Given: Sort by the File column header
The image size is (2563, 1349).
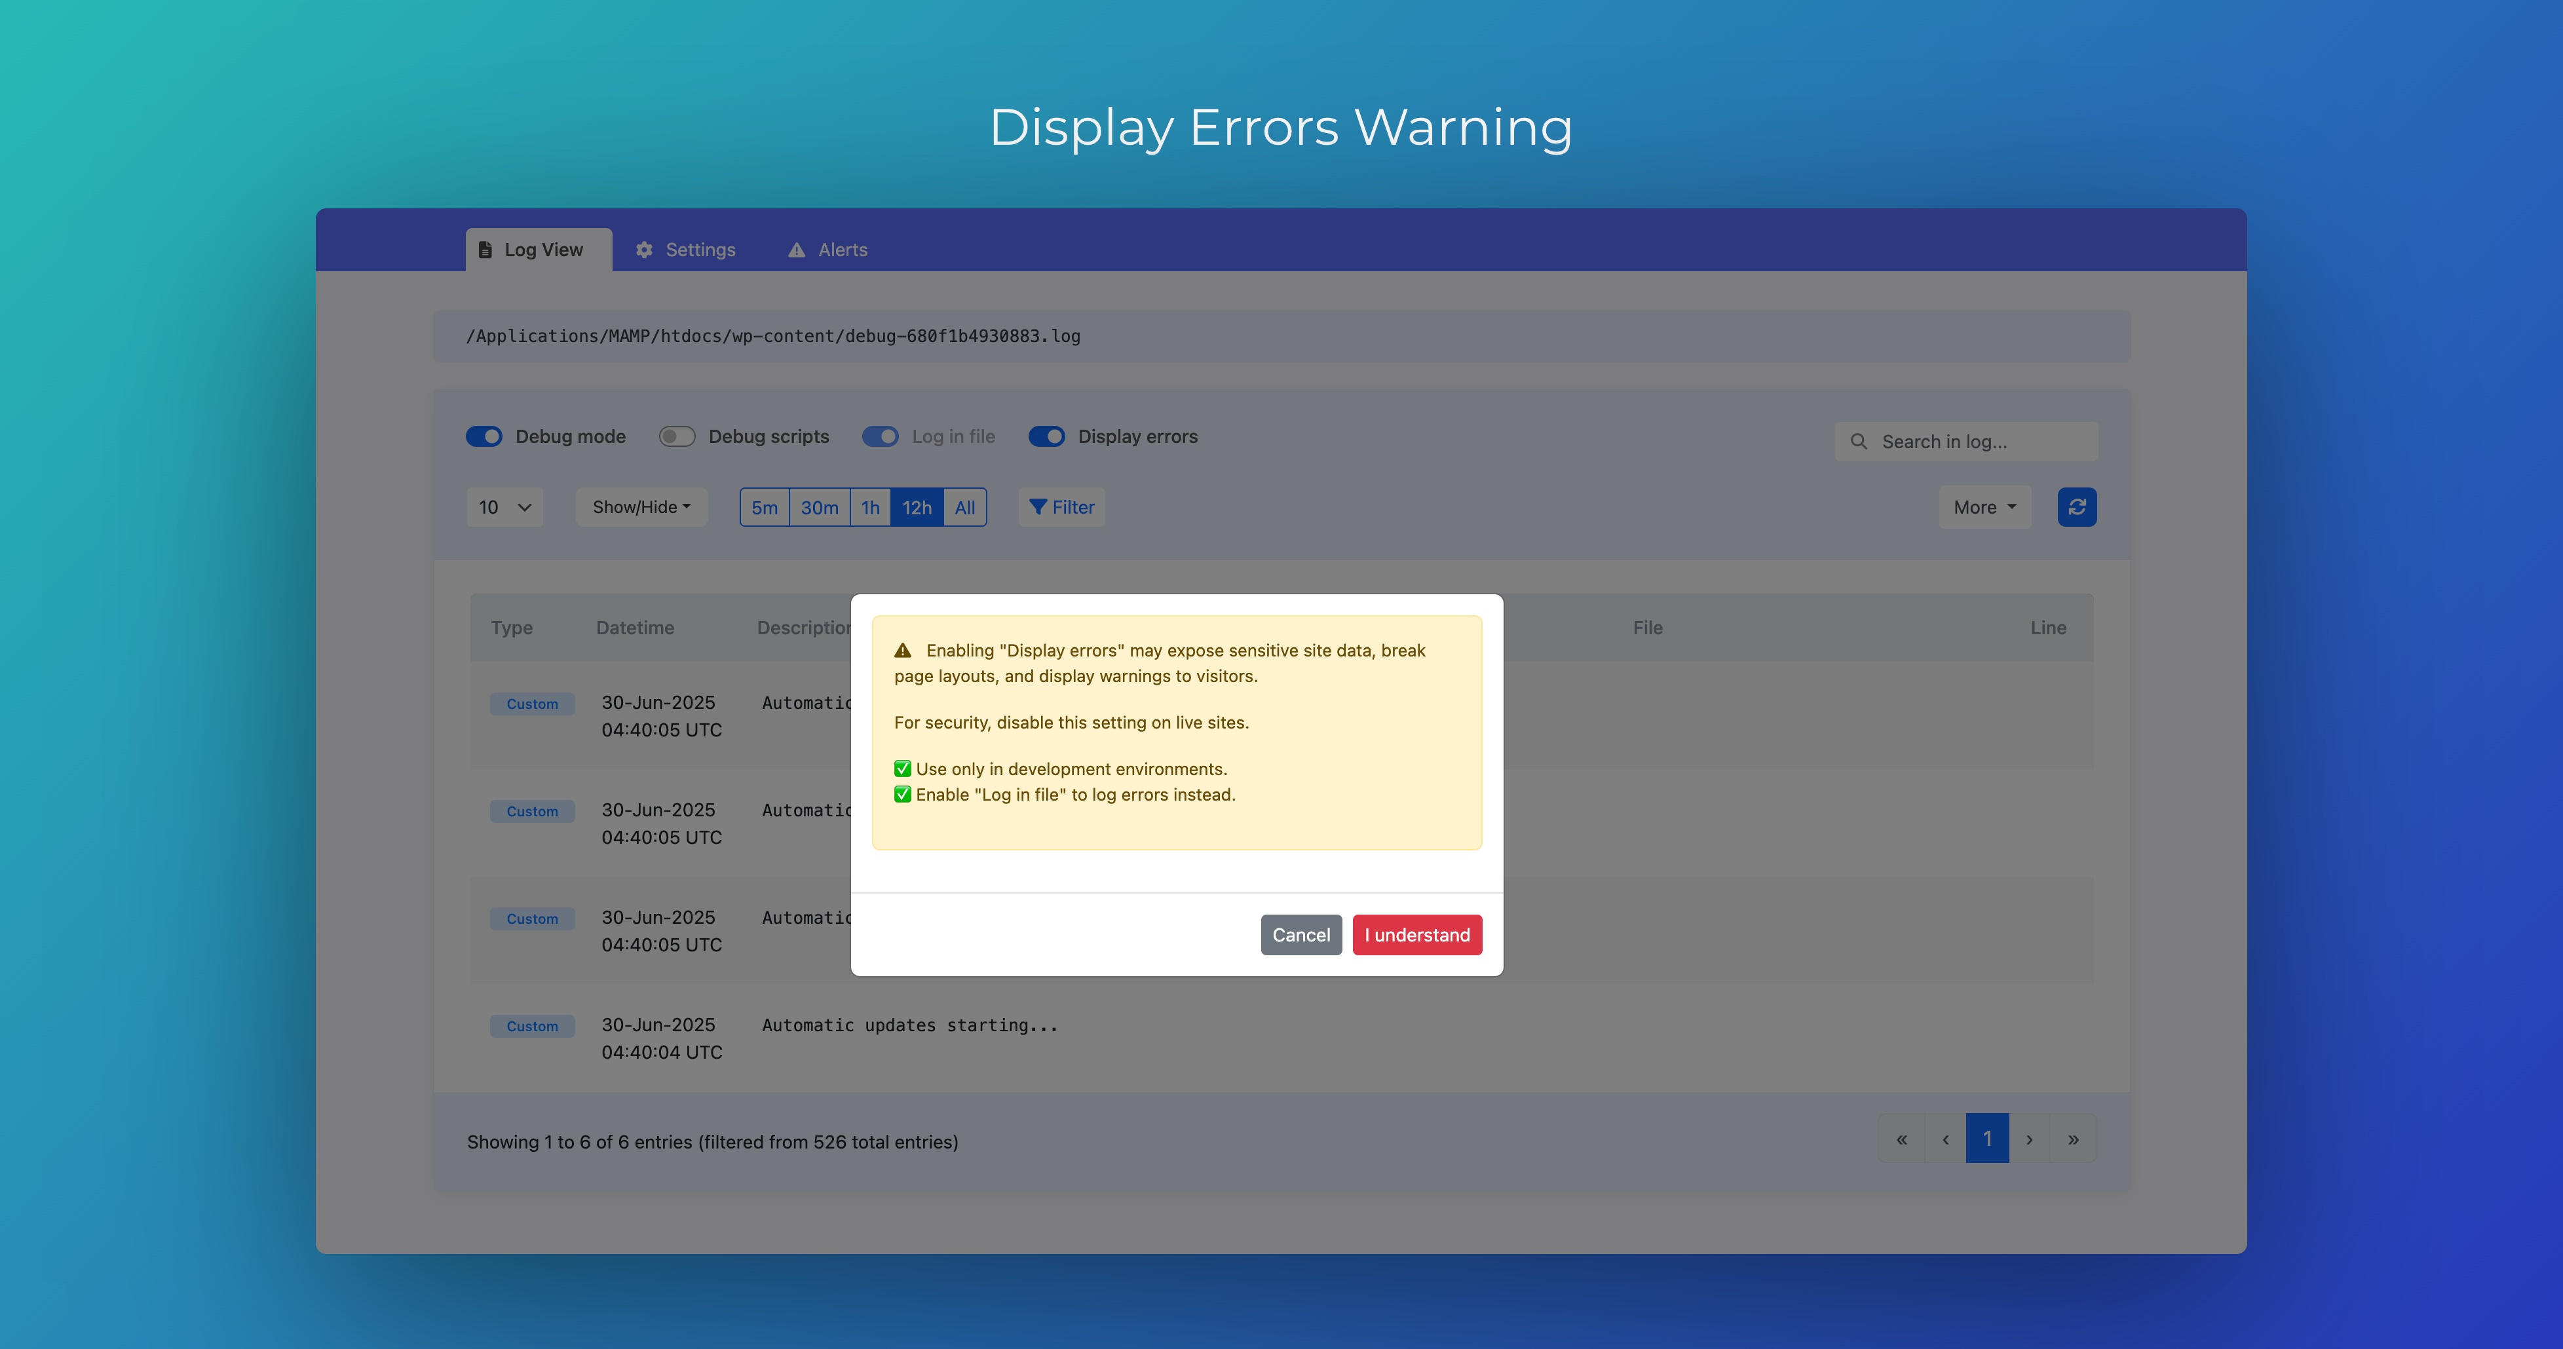Looking at the screenshot, I should click(1648, 628).
